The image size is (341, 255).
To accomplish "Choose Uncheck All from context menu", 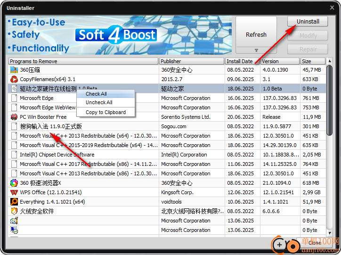I will (106, 102).
